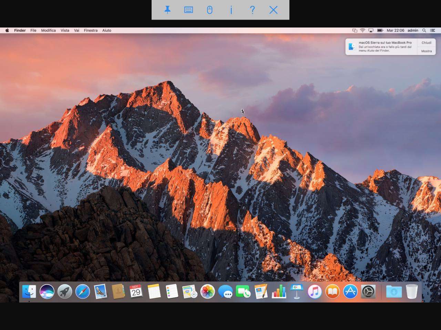Open the Downloads folder stack in the Dock
The height and width of the screenshot is (330, 441).
click(x=394, y=292)
